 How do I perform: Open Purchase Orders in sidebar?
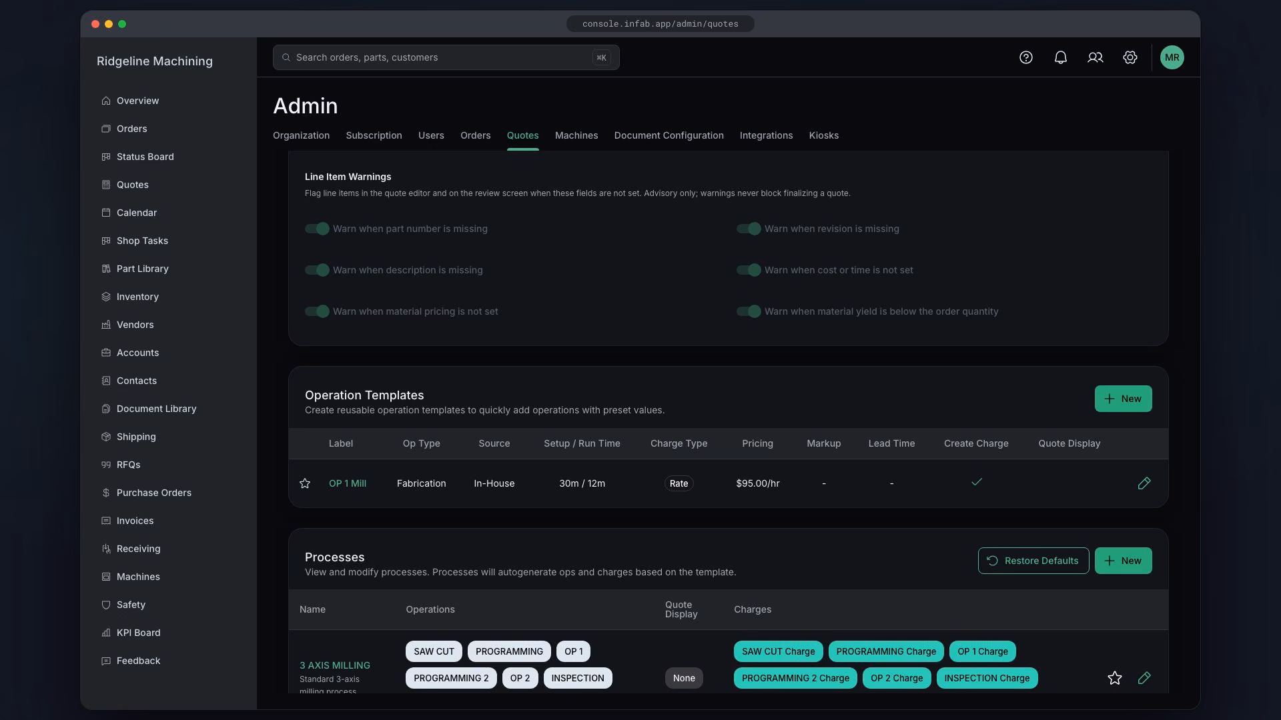point(153,493)
